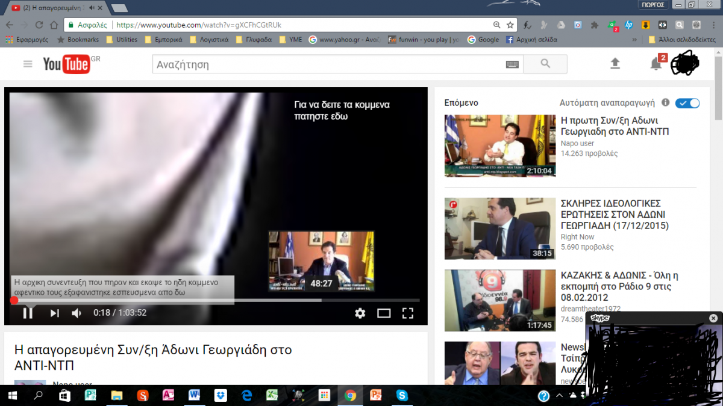Skip to next video in player

pyautogui.click(x=54, y=313)
